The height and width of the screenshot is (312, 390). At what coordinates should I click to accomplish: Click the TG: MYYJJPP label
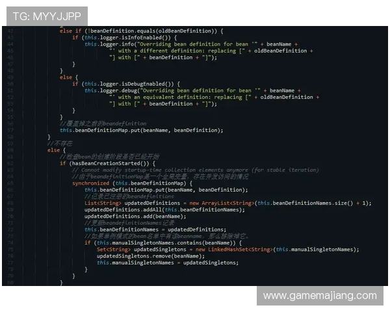[45, 16]
